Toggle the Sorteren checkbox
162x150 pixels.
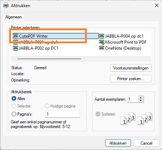click(x=98, y=114)
